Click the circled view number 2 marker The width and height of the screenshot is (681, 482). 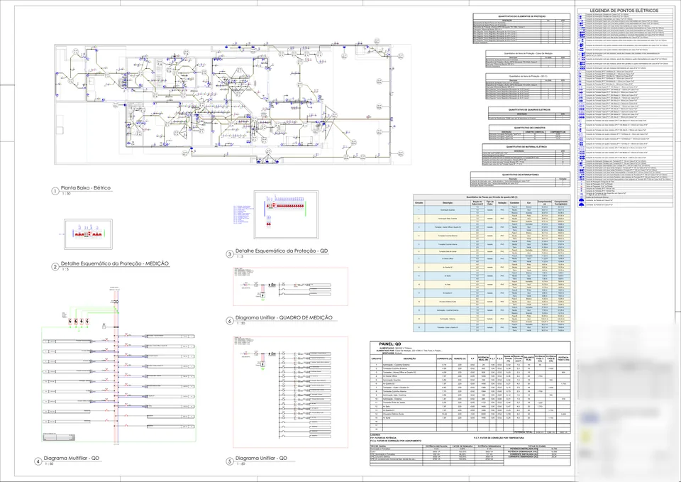click(55, 266)
